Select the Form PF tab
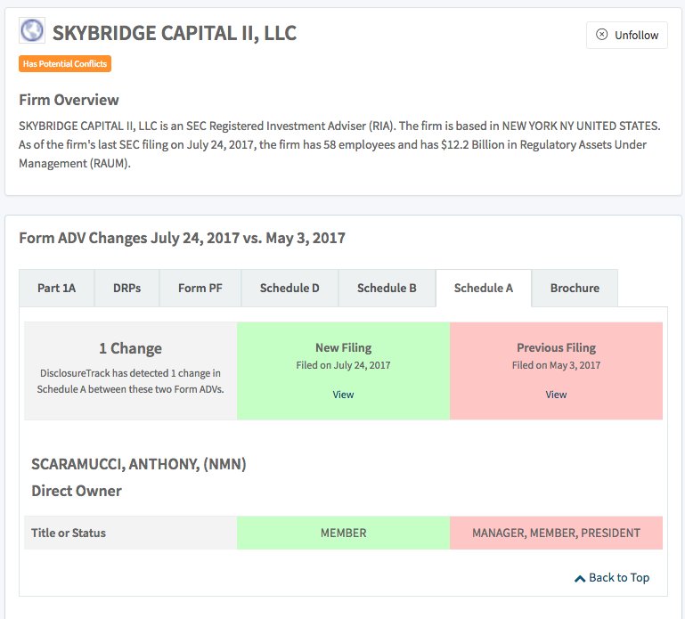 [x=200, y=289]
